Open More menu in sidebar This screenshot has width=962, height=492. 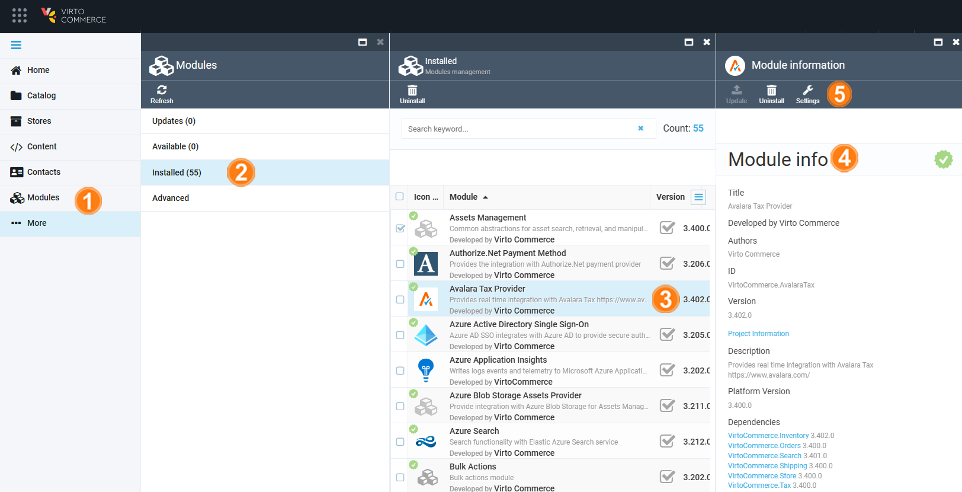click(x=70, y=223)
